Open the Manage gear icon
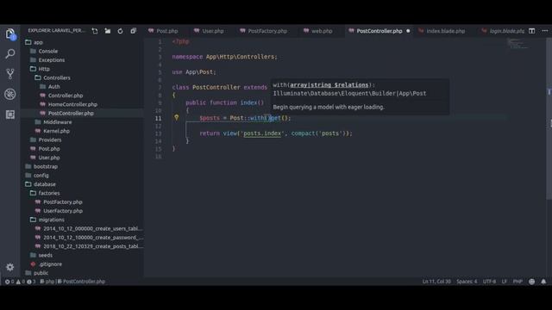Screen dimensions: 552x310 click(x=9, y=267)
